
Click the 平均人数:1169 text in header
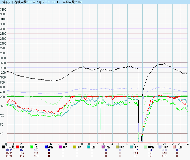(71, 2)
